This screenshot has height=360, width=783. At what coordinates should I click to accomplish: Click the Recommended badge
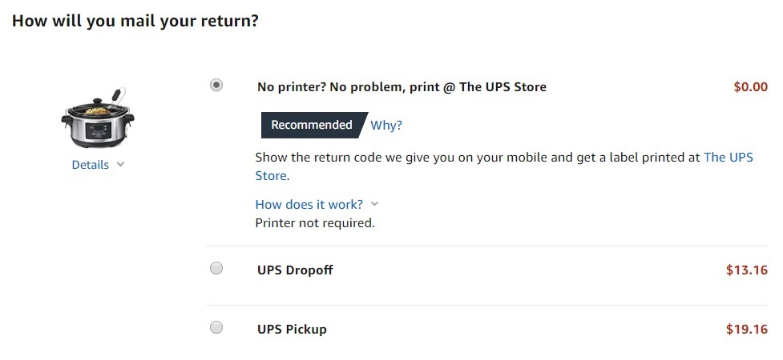click(x=313, y=125)
